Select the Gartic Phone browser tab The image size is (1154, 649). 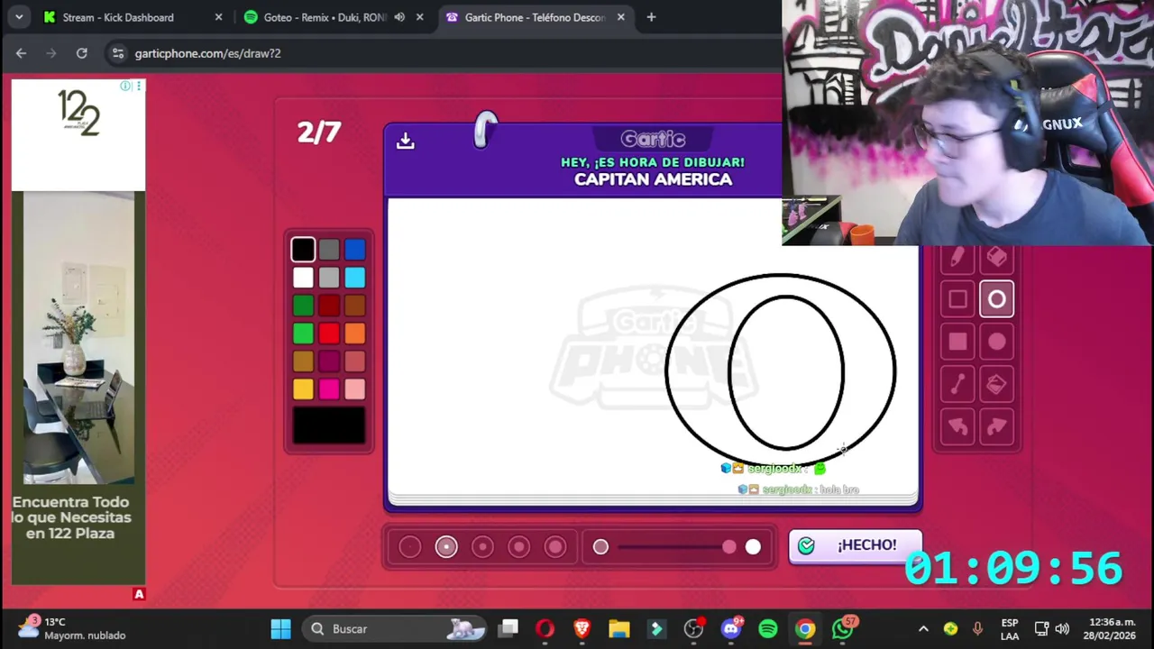(x=535, y=17)
